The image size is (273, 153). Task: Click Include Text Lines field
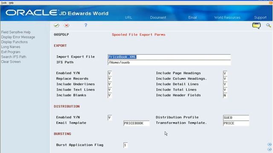[x=110, y=90]
